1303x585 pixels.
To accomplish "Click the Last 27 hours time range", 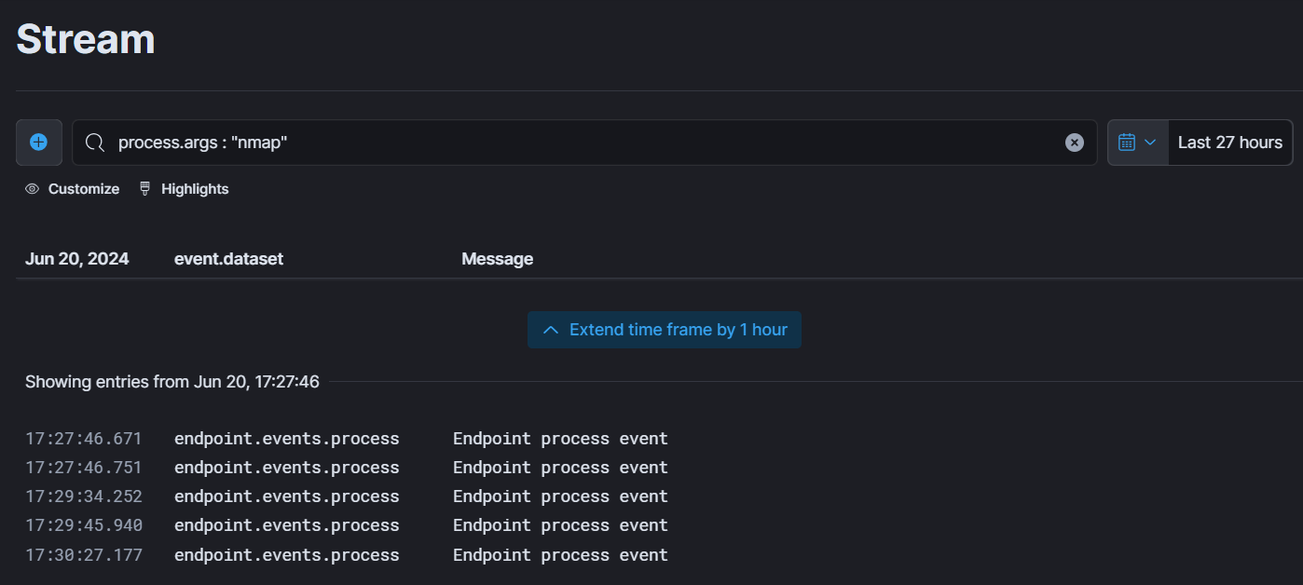I will click(x=1229, y=143).
